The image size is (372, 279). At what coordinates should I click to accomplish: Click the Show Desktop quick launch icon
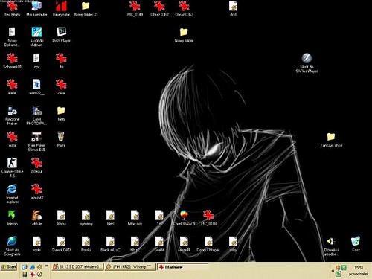pos(25,267)
